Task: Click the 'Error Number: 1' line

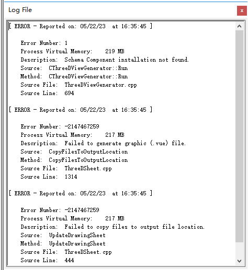Action: pos(44,43)
